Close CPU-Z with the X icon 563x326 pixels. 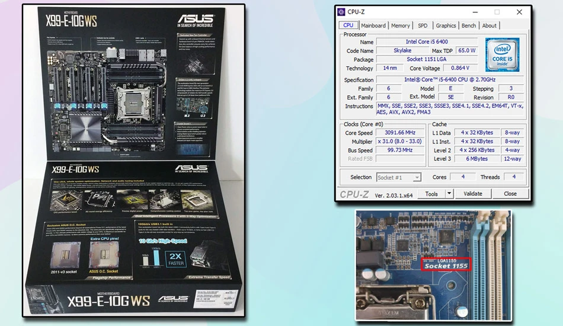(519, 12)
